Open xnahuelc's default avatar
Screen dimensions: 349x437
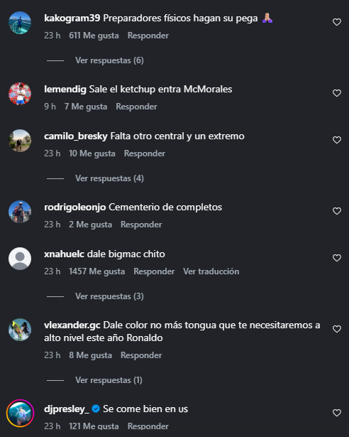[20, 259]
